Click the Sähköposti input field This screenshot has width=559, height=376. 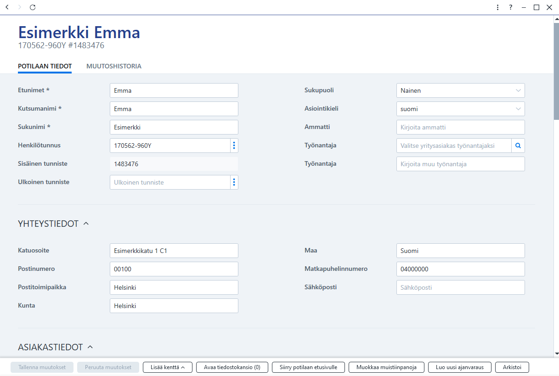tap(460, 287)
